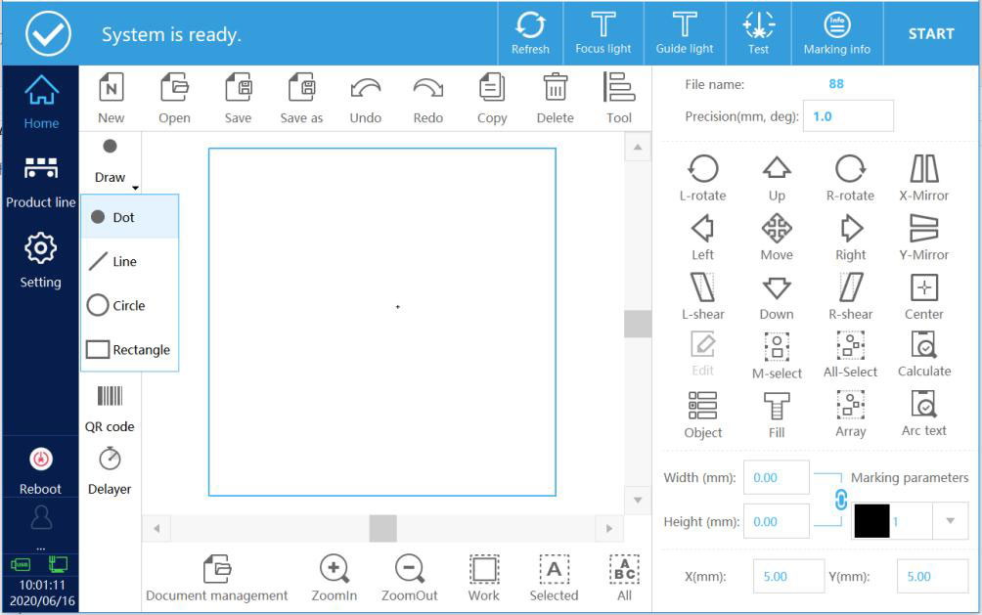
Task: Select Dot from Draw menu
Action: coord(130,217)
